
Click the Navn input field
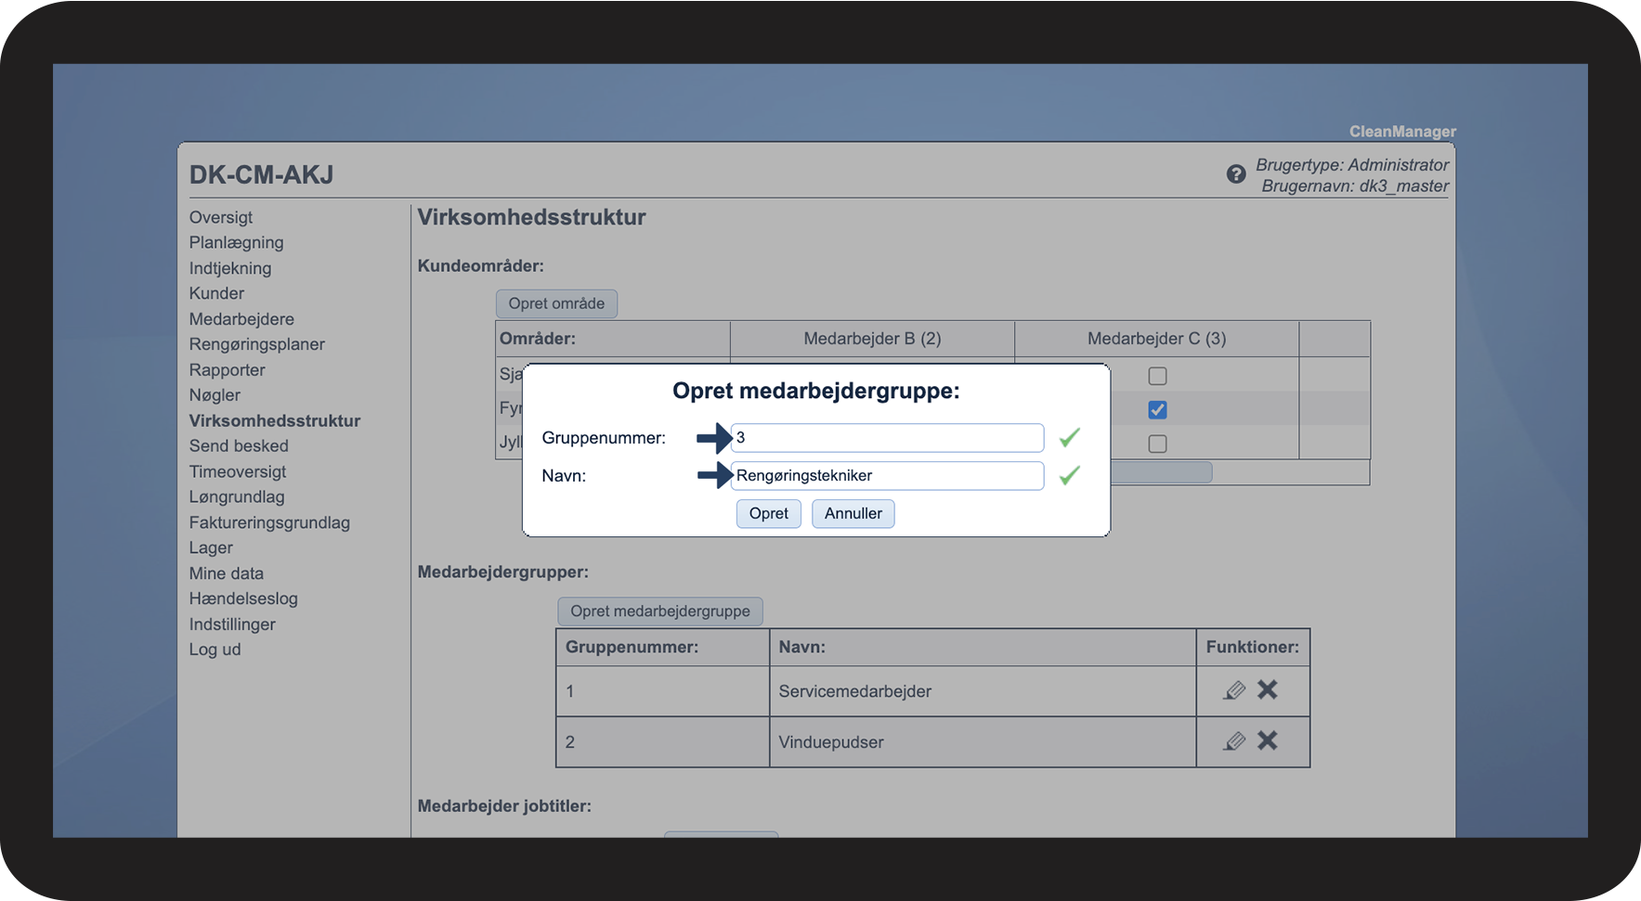[x=887, y=476]
